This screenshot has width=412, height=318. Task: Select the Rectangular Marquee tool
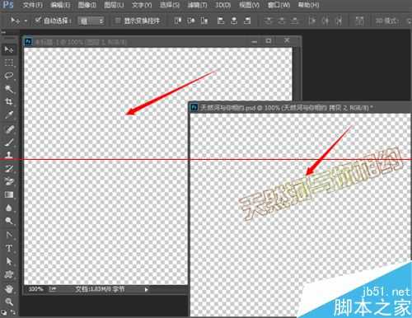tap(9, 63)
